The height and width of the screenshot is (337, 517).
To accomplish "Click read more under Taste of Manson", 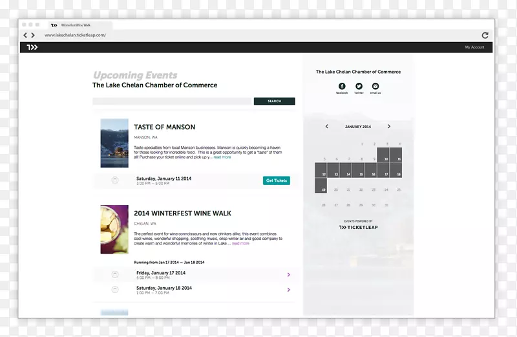I will point(222,157).
